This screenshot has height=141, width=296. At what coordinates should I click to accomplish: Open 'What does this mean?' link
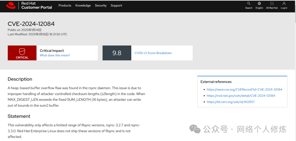pyautogui.click(x=55, y=55)
